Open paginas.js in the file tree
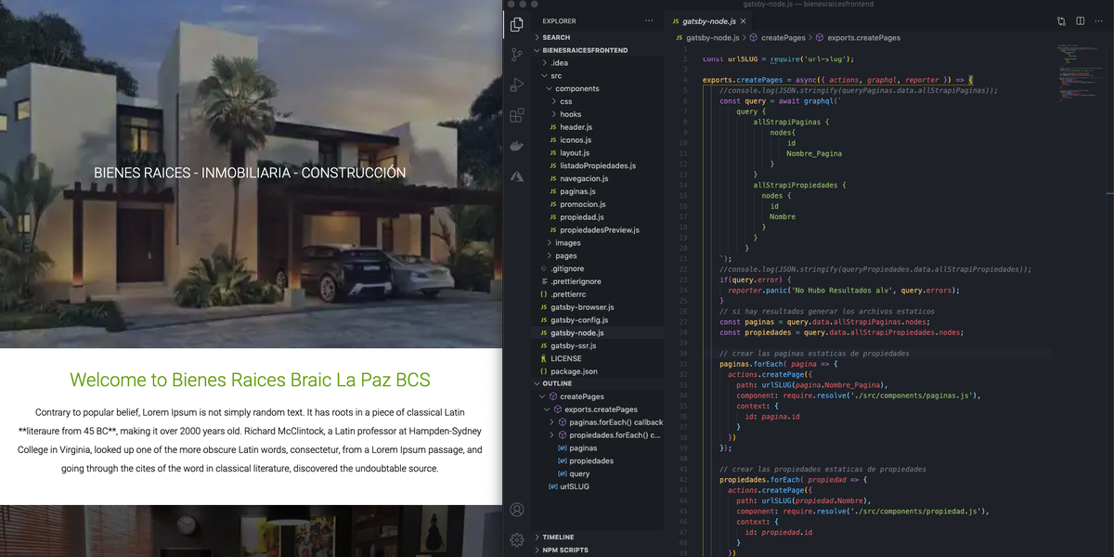The image size is (1114, 557). coord(600,191)
